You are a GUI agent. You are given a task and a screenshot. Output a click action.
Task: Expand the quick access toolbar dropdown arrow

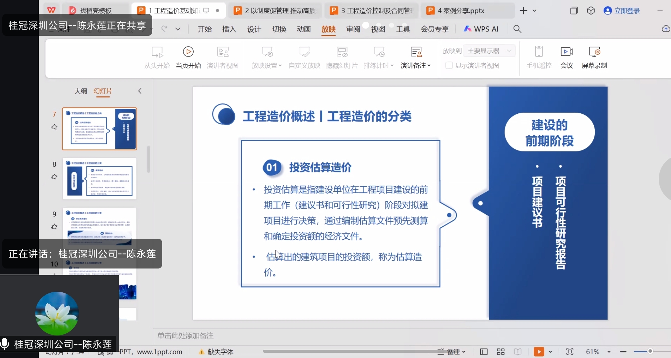click(x=178, y=29)
